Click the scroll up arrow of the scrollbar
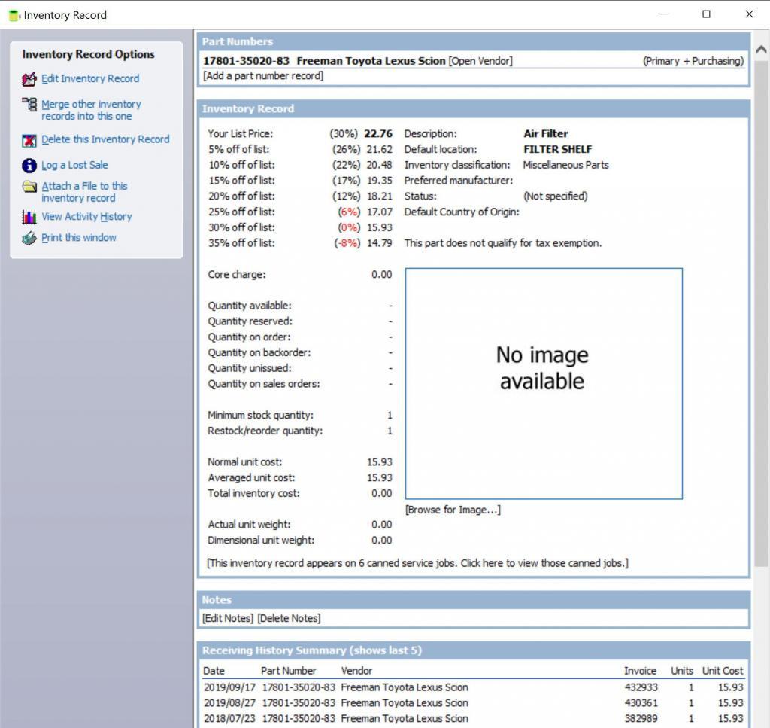Image resolution: width=770 pixels, height=728 pixels. (761, 49)
